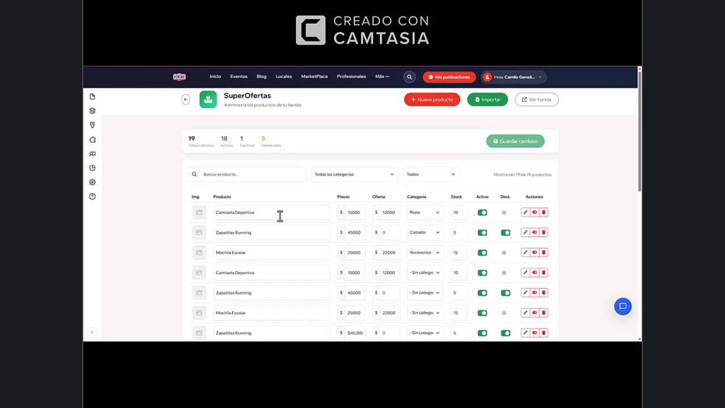Image resolution: width=725 pixels, height=408 pixels.
Task: Click the red toggle action icon for the Ropa product
Action: (x=534, y=212)
